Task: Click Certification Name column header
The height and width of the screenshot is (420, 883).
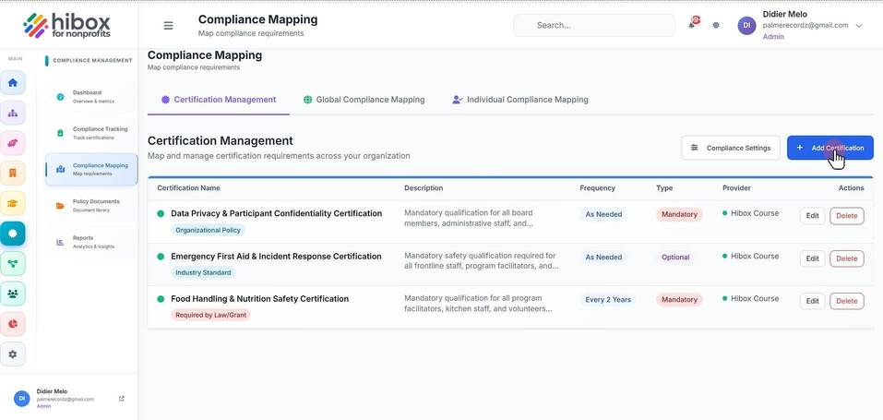Action: click(188, 187)
